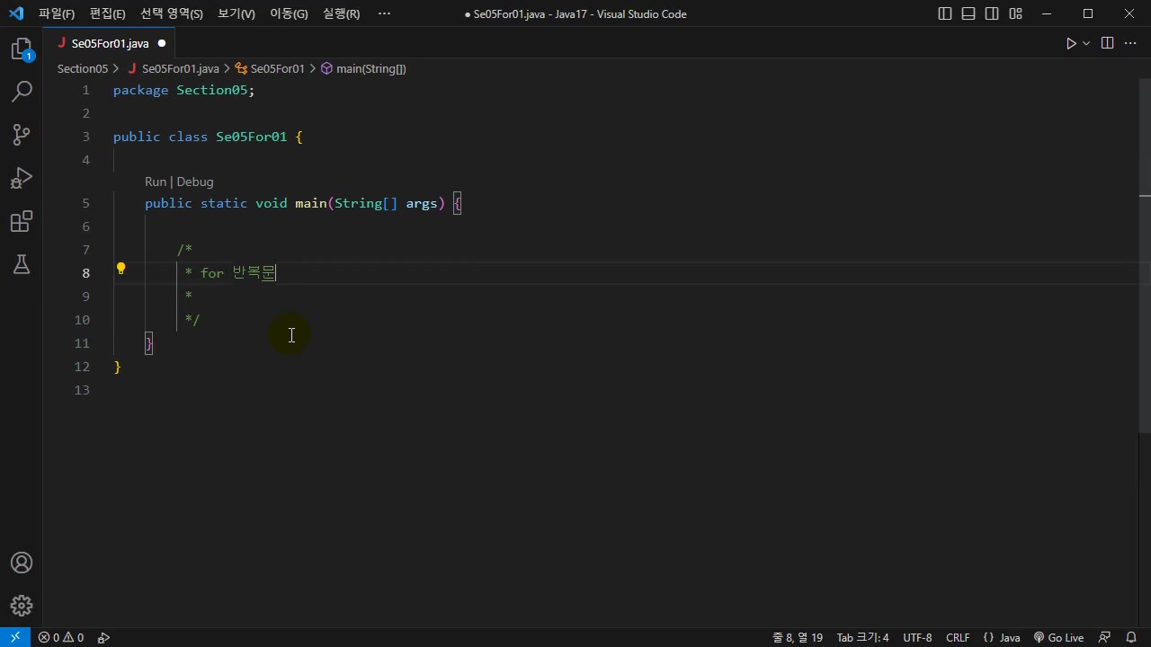1151x647 pixels.
Task: Open the Source Control view
Action: (x=22, y=135)
